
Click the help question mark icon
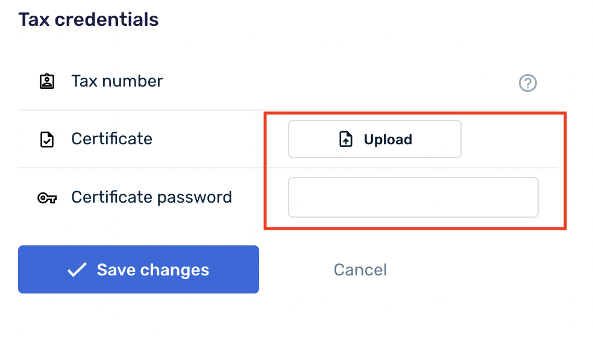pyautogui.click(x=528, y=83)
